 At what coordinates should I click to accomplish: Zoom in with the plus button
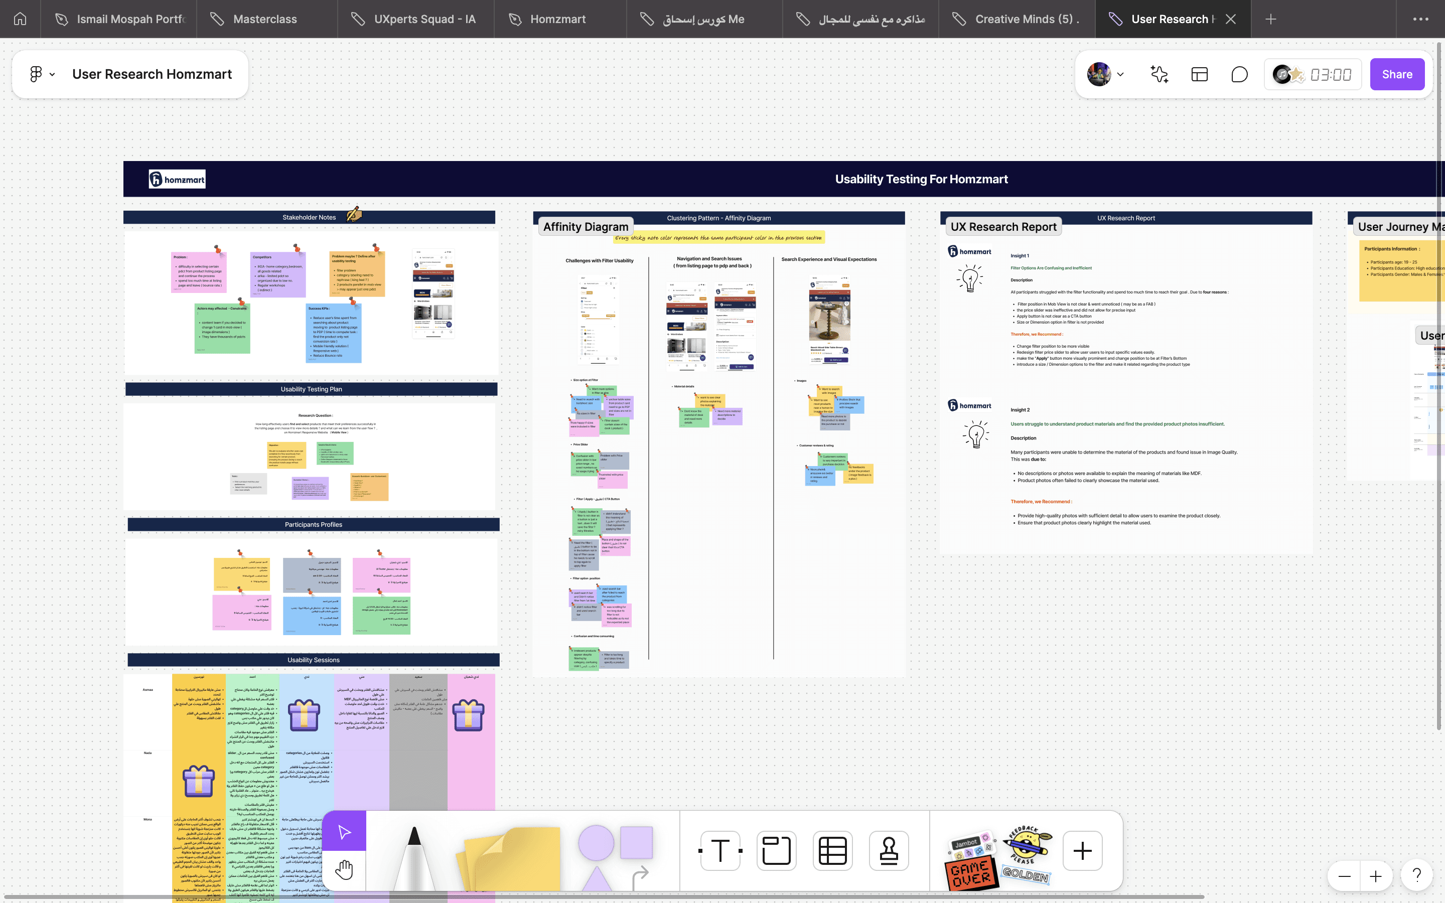(1376, 876)
